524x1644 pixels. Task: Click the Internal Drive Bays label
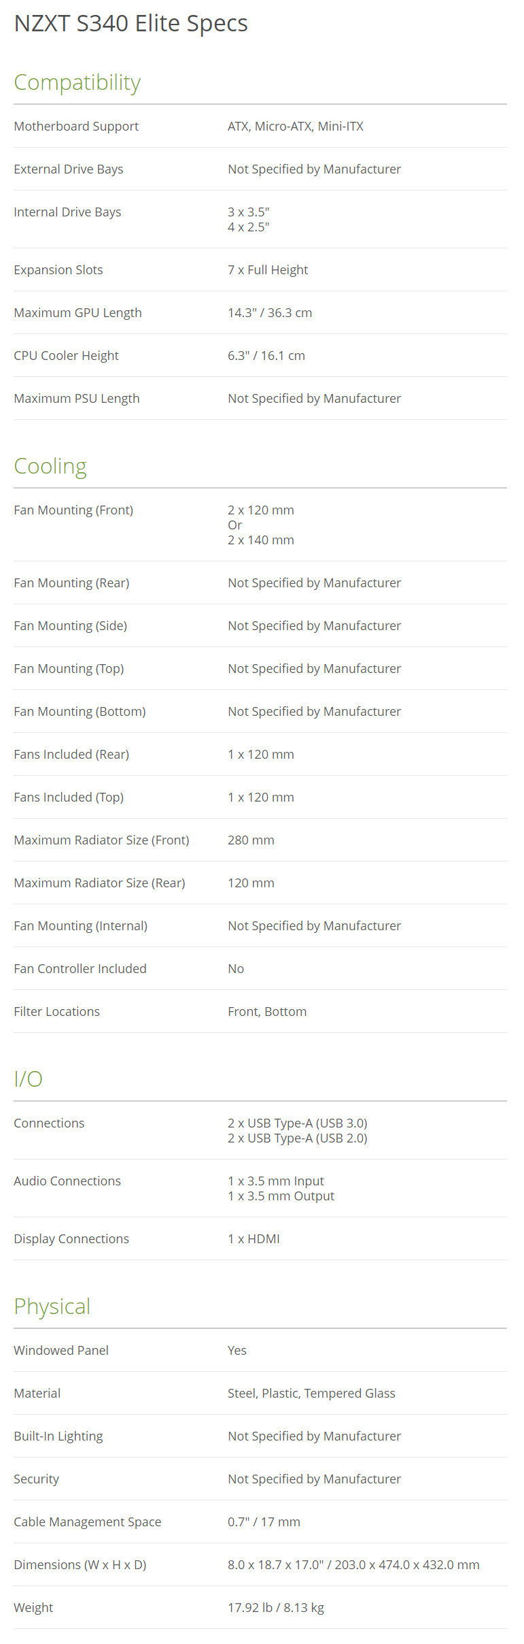pyautogui.click(x=67, y=212)
